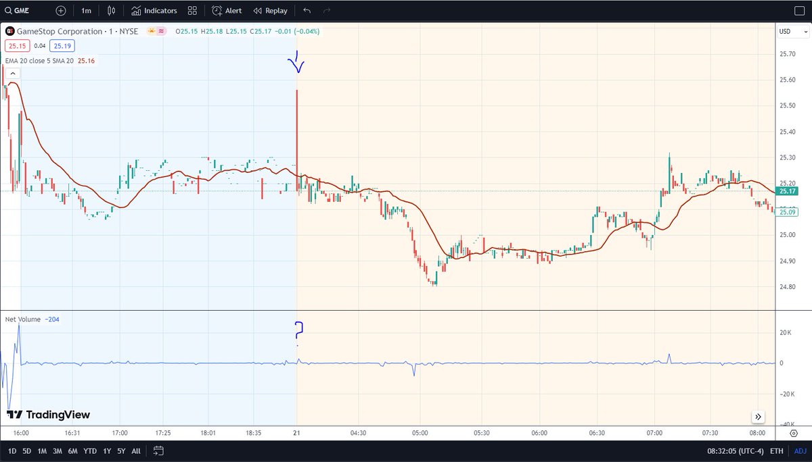This screenshot has height=462, width=812.
Task: Open GME symbol search
Action: pos(17,11)
